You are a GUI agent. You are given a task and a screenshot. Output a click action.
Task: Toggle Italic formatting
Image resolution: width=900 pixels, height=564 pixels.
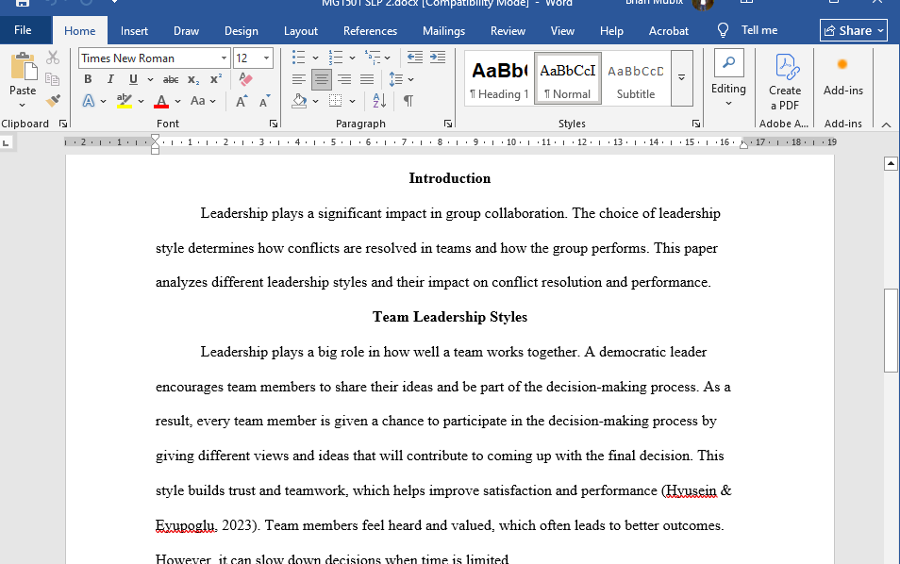pos(110,79)
